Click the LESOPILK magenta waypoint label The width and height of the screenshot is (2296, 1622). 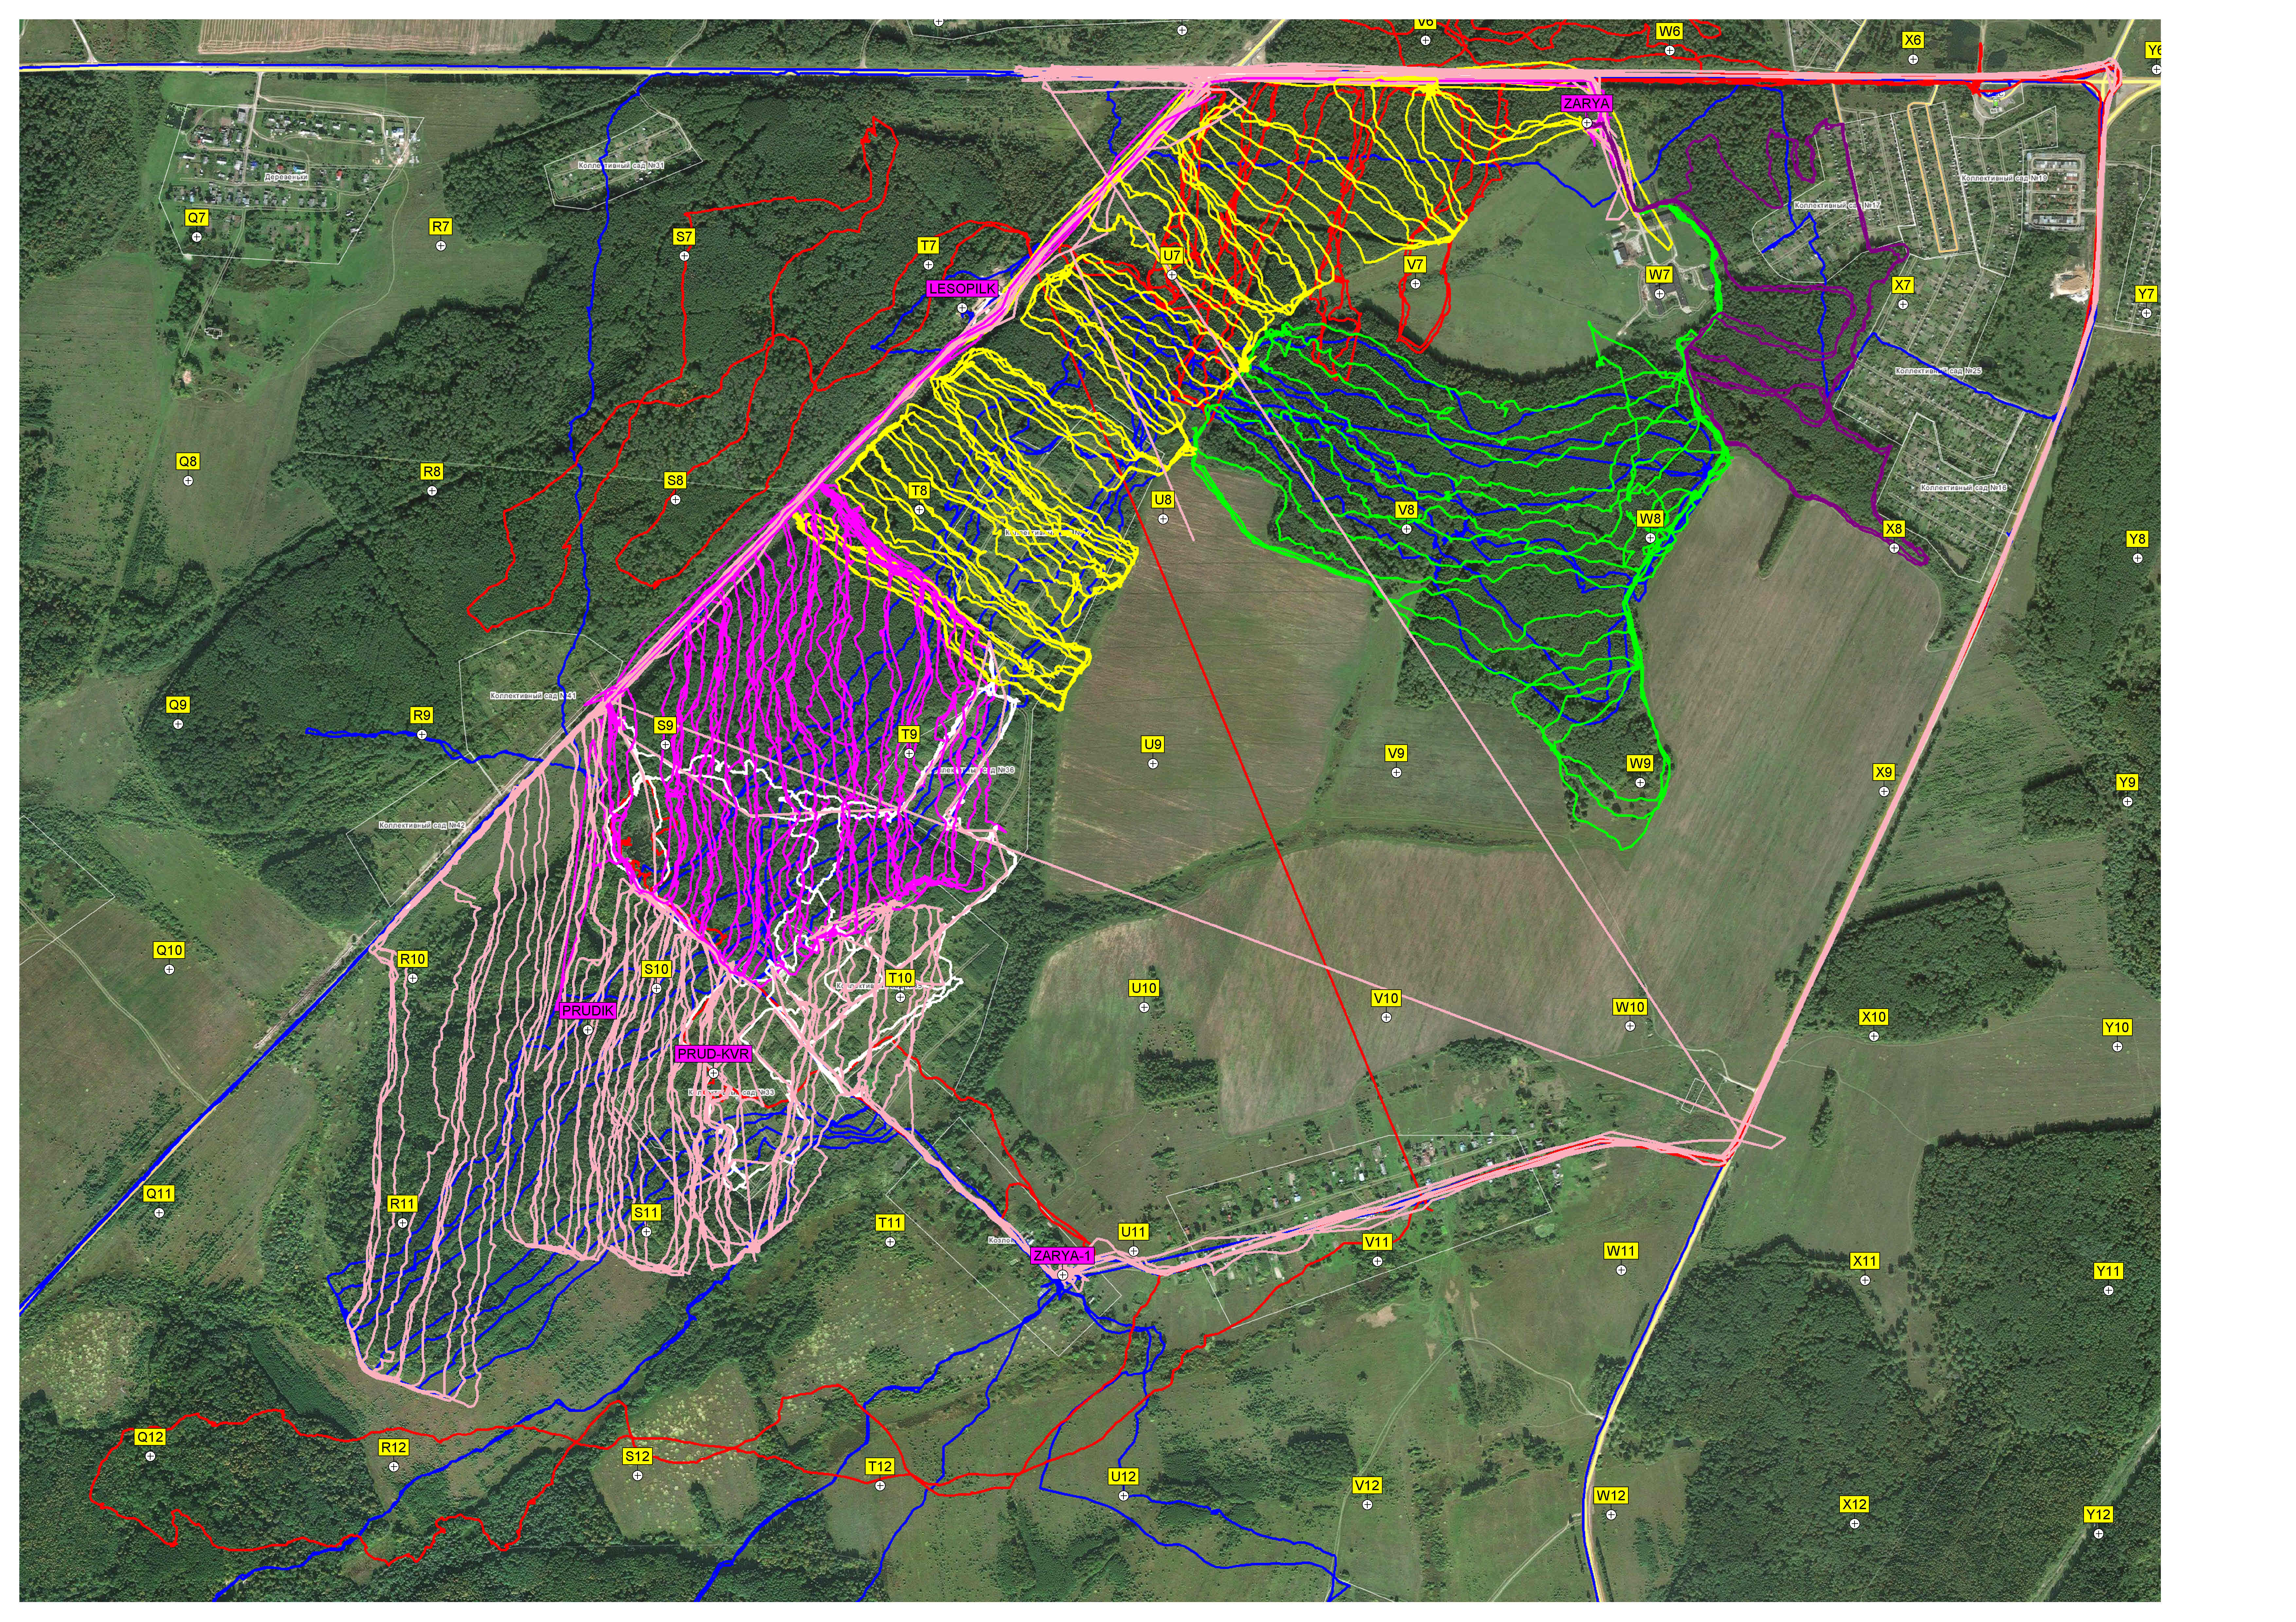(x=962, y=289)
